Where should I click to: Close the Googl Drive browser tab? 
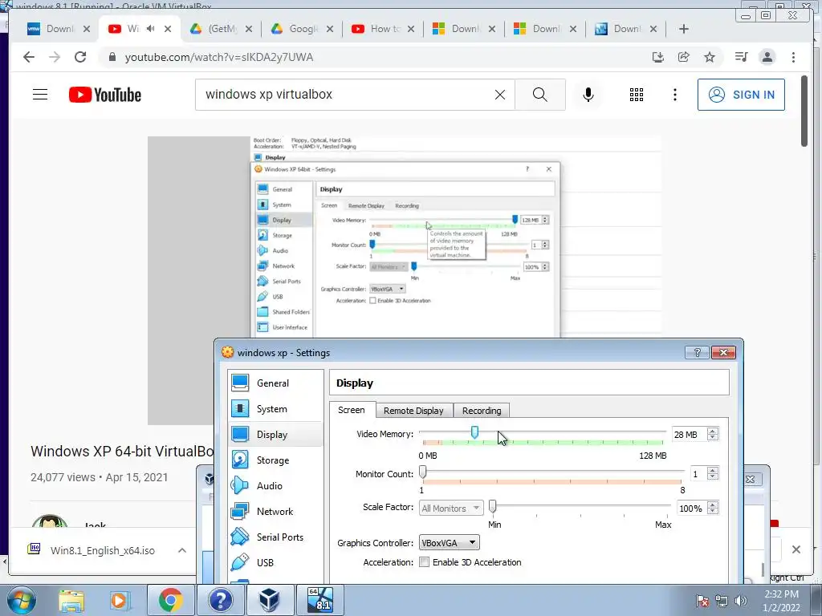point(330,29)
